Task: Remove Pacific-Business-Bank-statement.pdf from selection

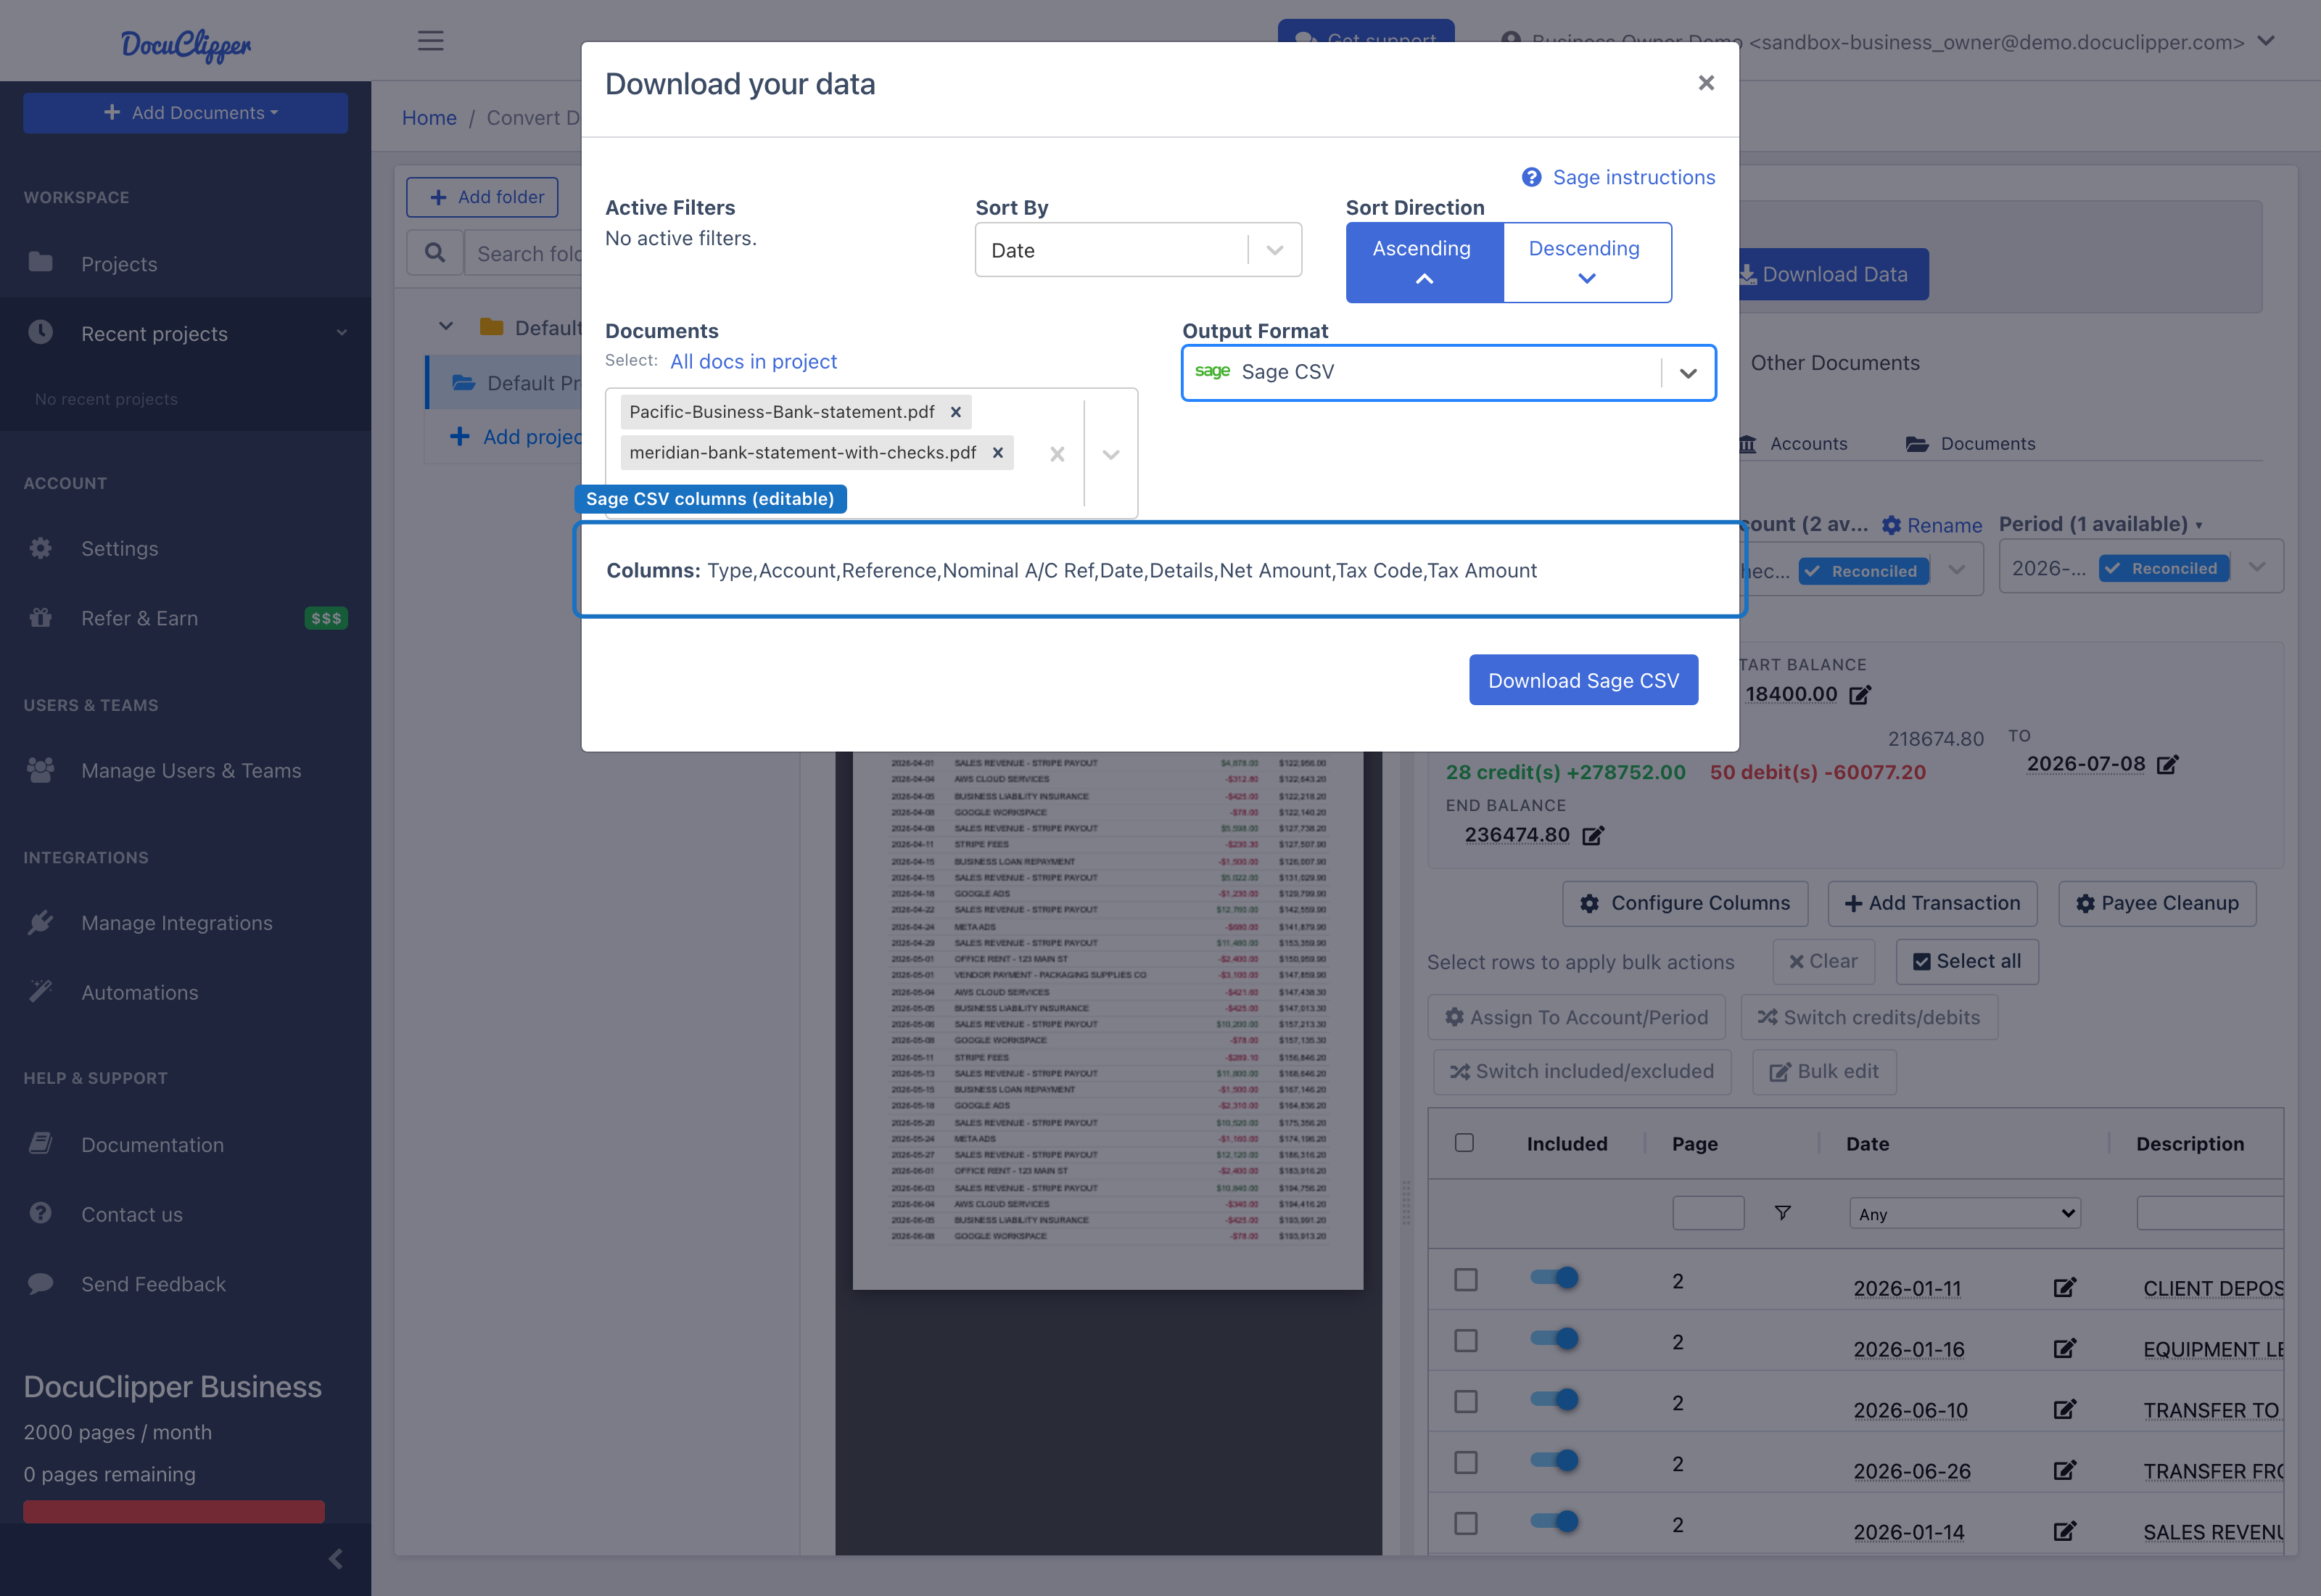Action: coord(955,412)
